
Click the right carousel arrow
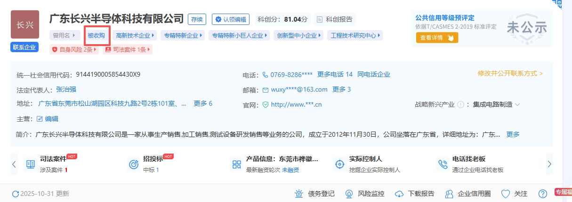click(x=549, y=164)
